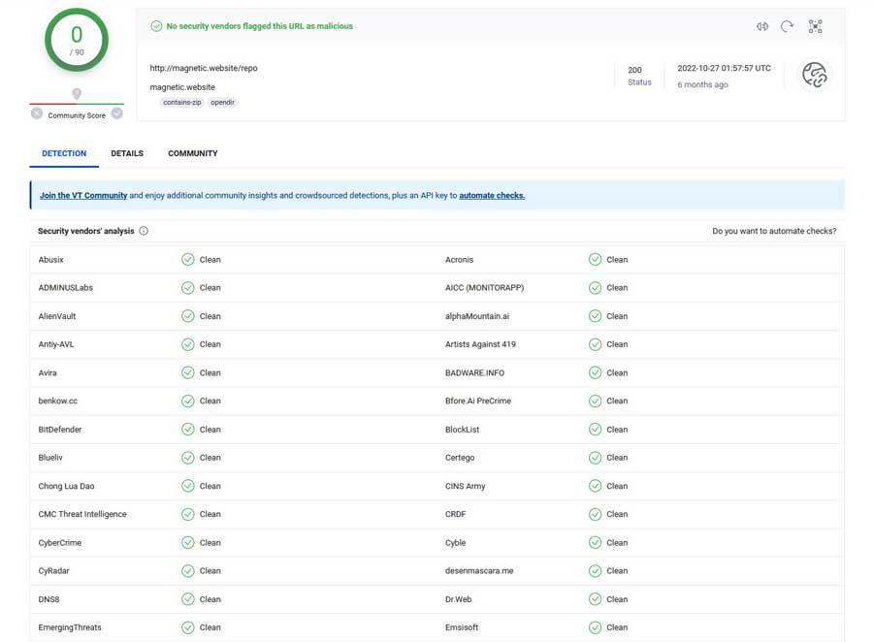Click the CMC Threat Intelligence vendor name
The height and width of the screenshot is (642, 873).
pyautogui.click(x=82, y=514)
